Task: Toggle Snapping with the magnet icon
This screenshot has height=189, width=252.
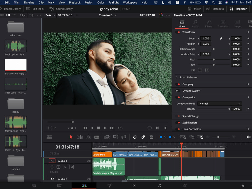Action: 135,137
